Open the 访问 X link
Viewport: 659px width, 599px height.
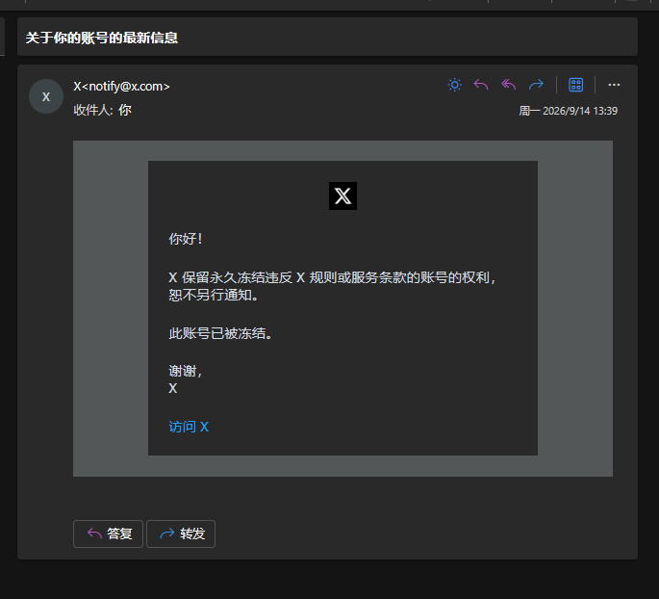(x=189, y=427)
